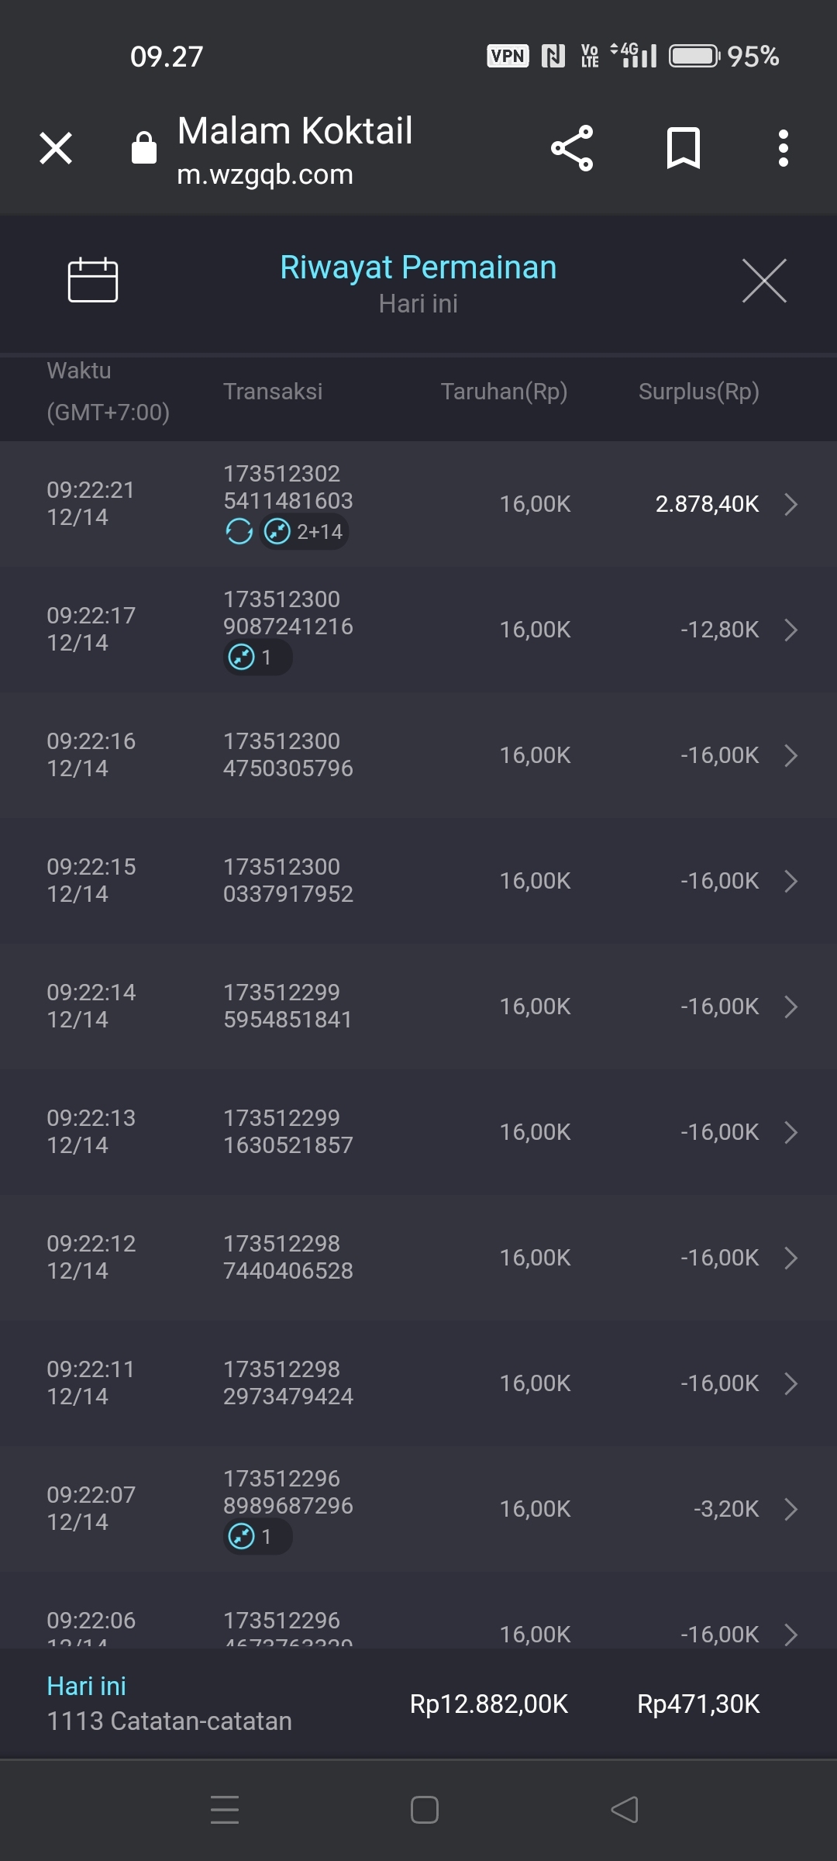Close the browser tab with top-left X

point(56,148)
